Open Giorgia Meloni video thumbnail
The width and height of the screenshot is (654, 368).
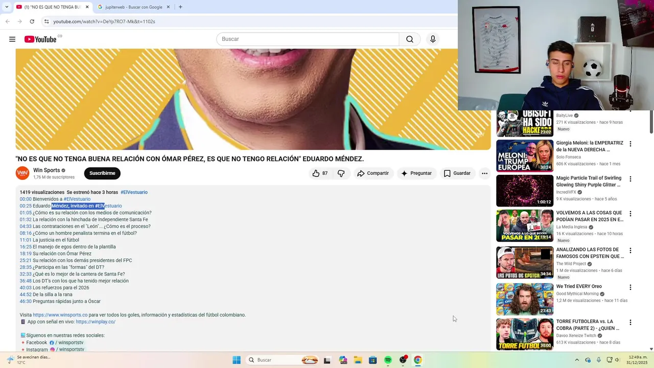click(525, 156)
